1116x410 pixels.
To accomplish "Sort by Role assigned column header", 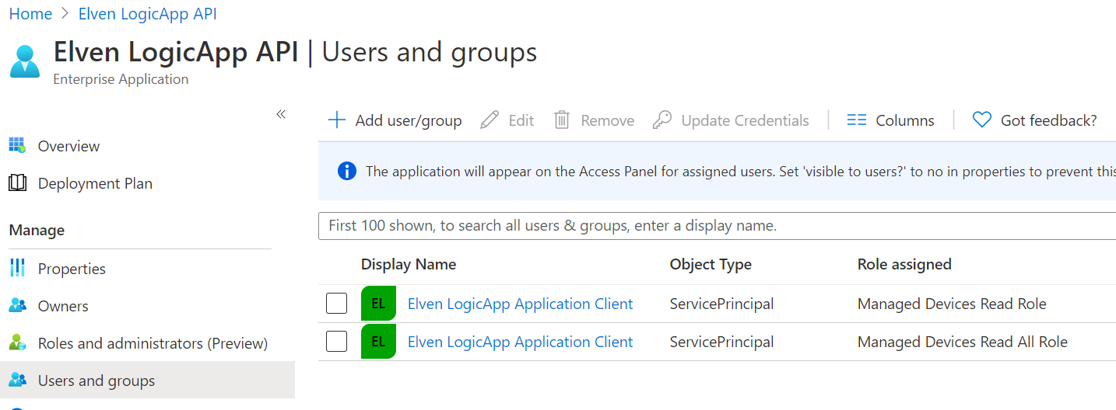I will [904, 264].
